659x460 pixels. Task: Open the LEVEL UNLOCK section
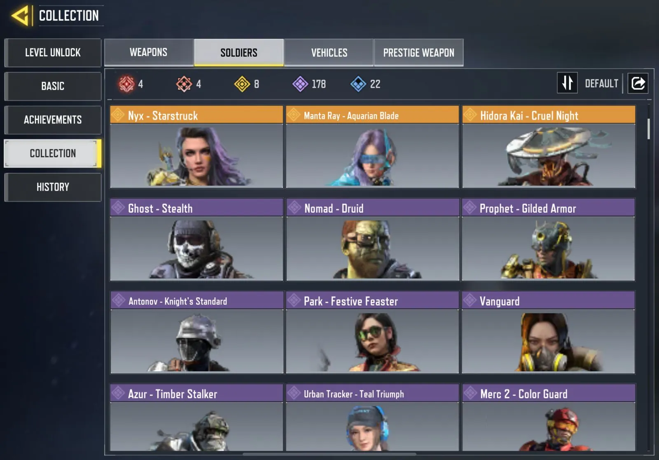53,53
